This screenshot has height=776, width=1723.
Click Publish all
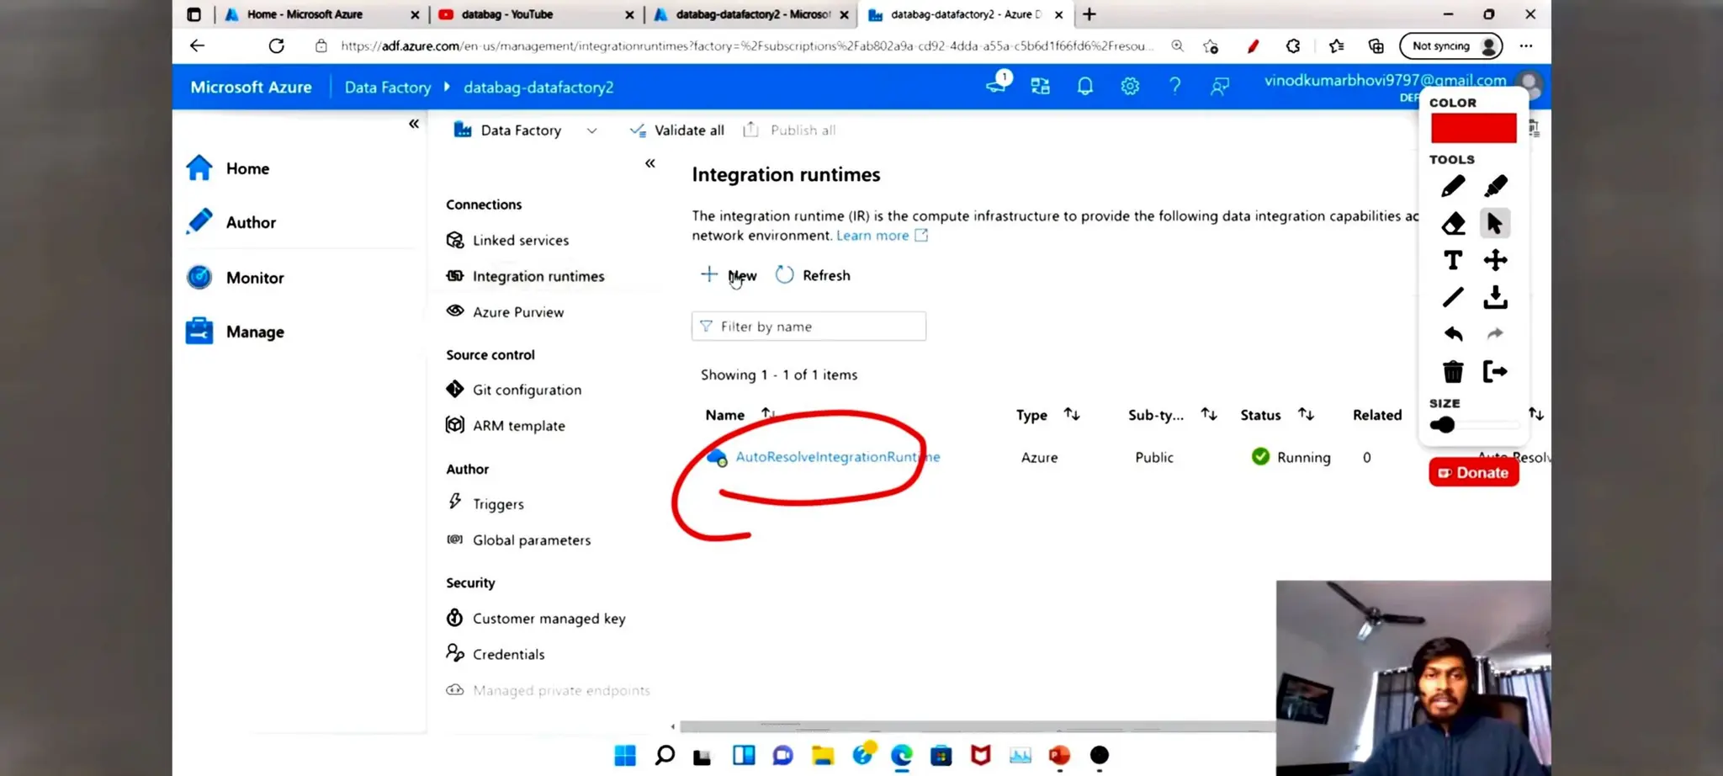(789, 130)
